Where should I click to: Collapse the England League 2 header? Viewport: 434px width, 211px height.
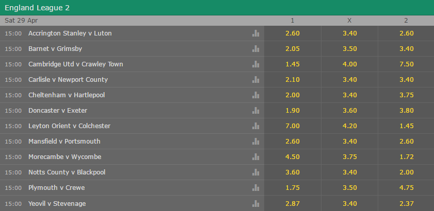(217, 8)
